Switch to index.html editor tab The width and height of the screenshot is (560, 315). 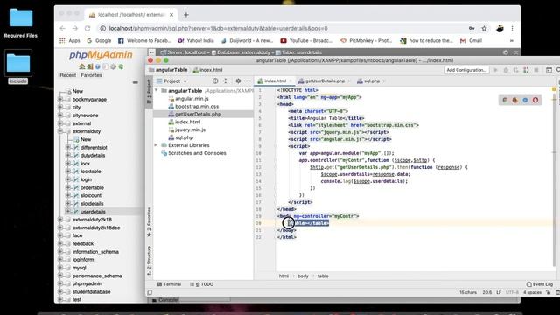click(x=274, y=81)
